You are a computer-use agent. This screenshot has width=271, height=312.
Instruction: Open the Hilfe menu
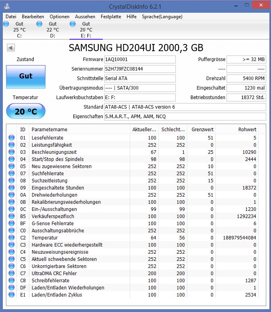tap(131, 17)
